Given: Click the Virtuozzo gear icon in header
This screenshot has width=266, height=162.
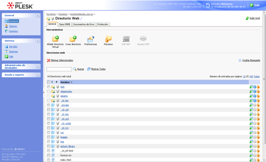Looking at the screenshot, I should pos(208,5).
